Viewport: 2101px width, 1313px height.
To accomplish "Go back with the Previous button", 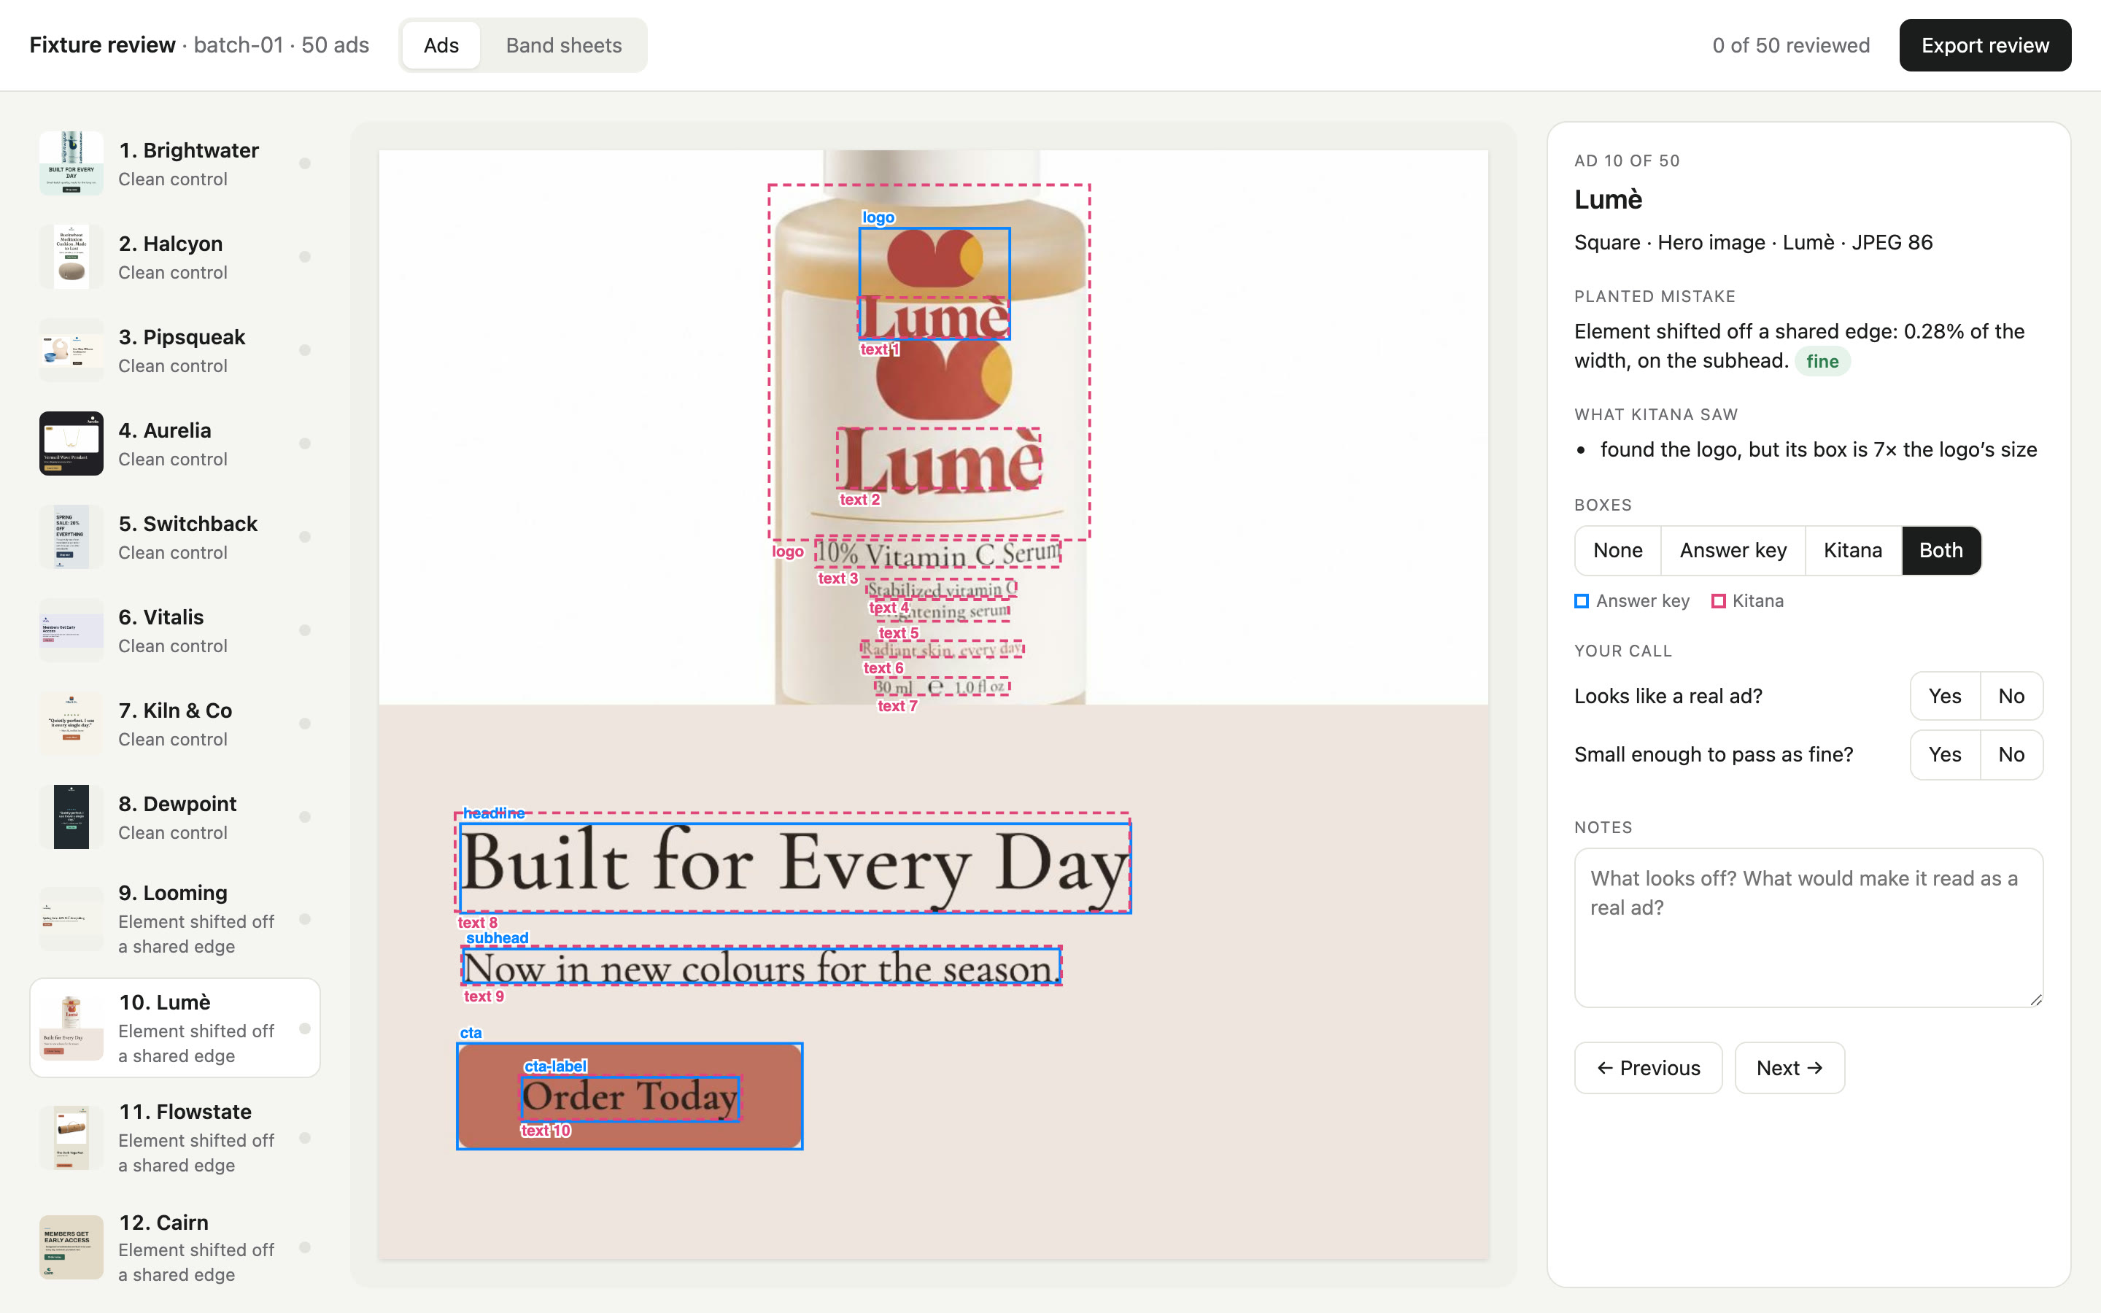I will [1648, 1068].
